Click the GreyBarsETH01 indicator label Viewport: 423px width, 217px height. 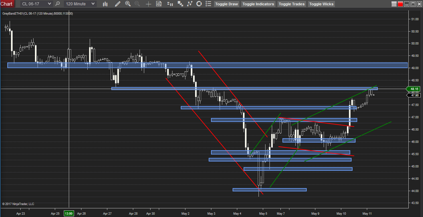(37, 14)
